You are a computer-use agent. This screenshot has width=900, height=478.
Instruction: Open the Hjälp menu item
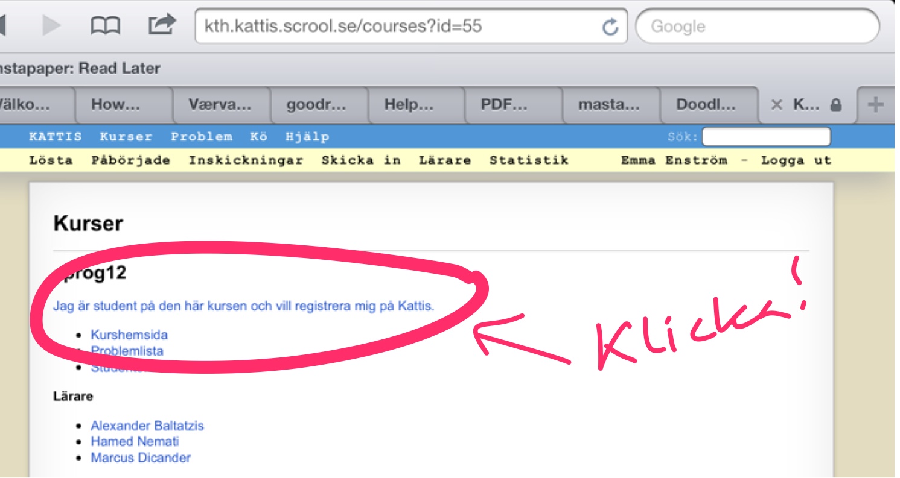[x=307, y=137]
